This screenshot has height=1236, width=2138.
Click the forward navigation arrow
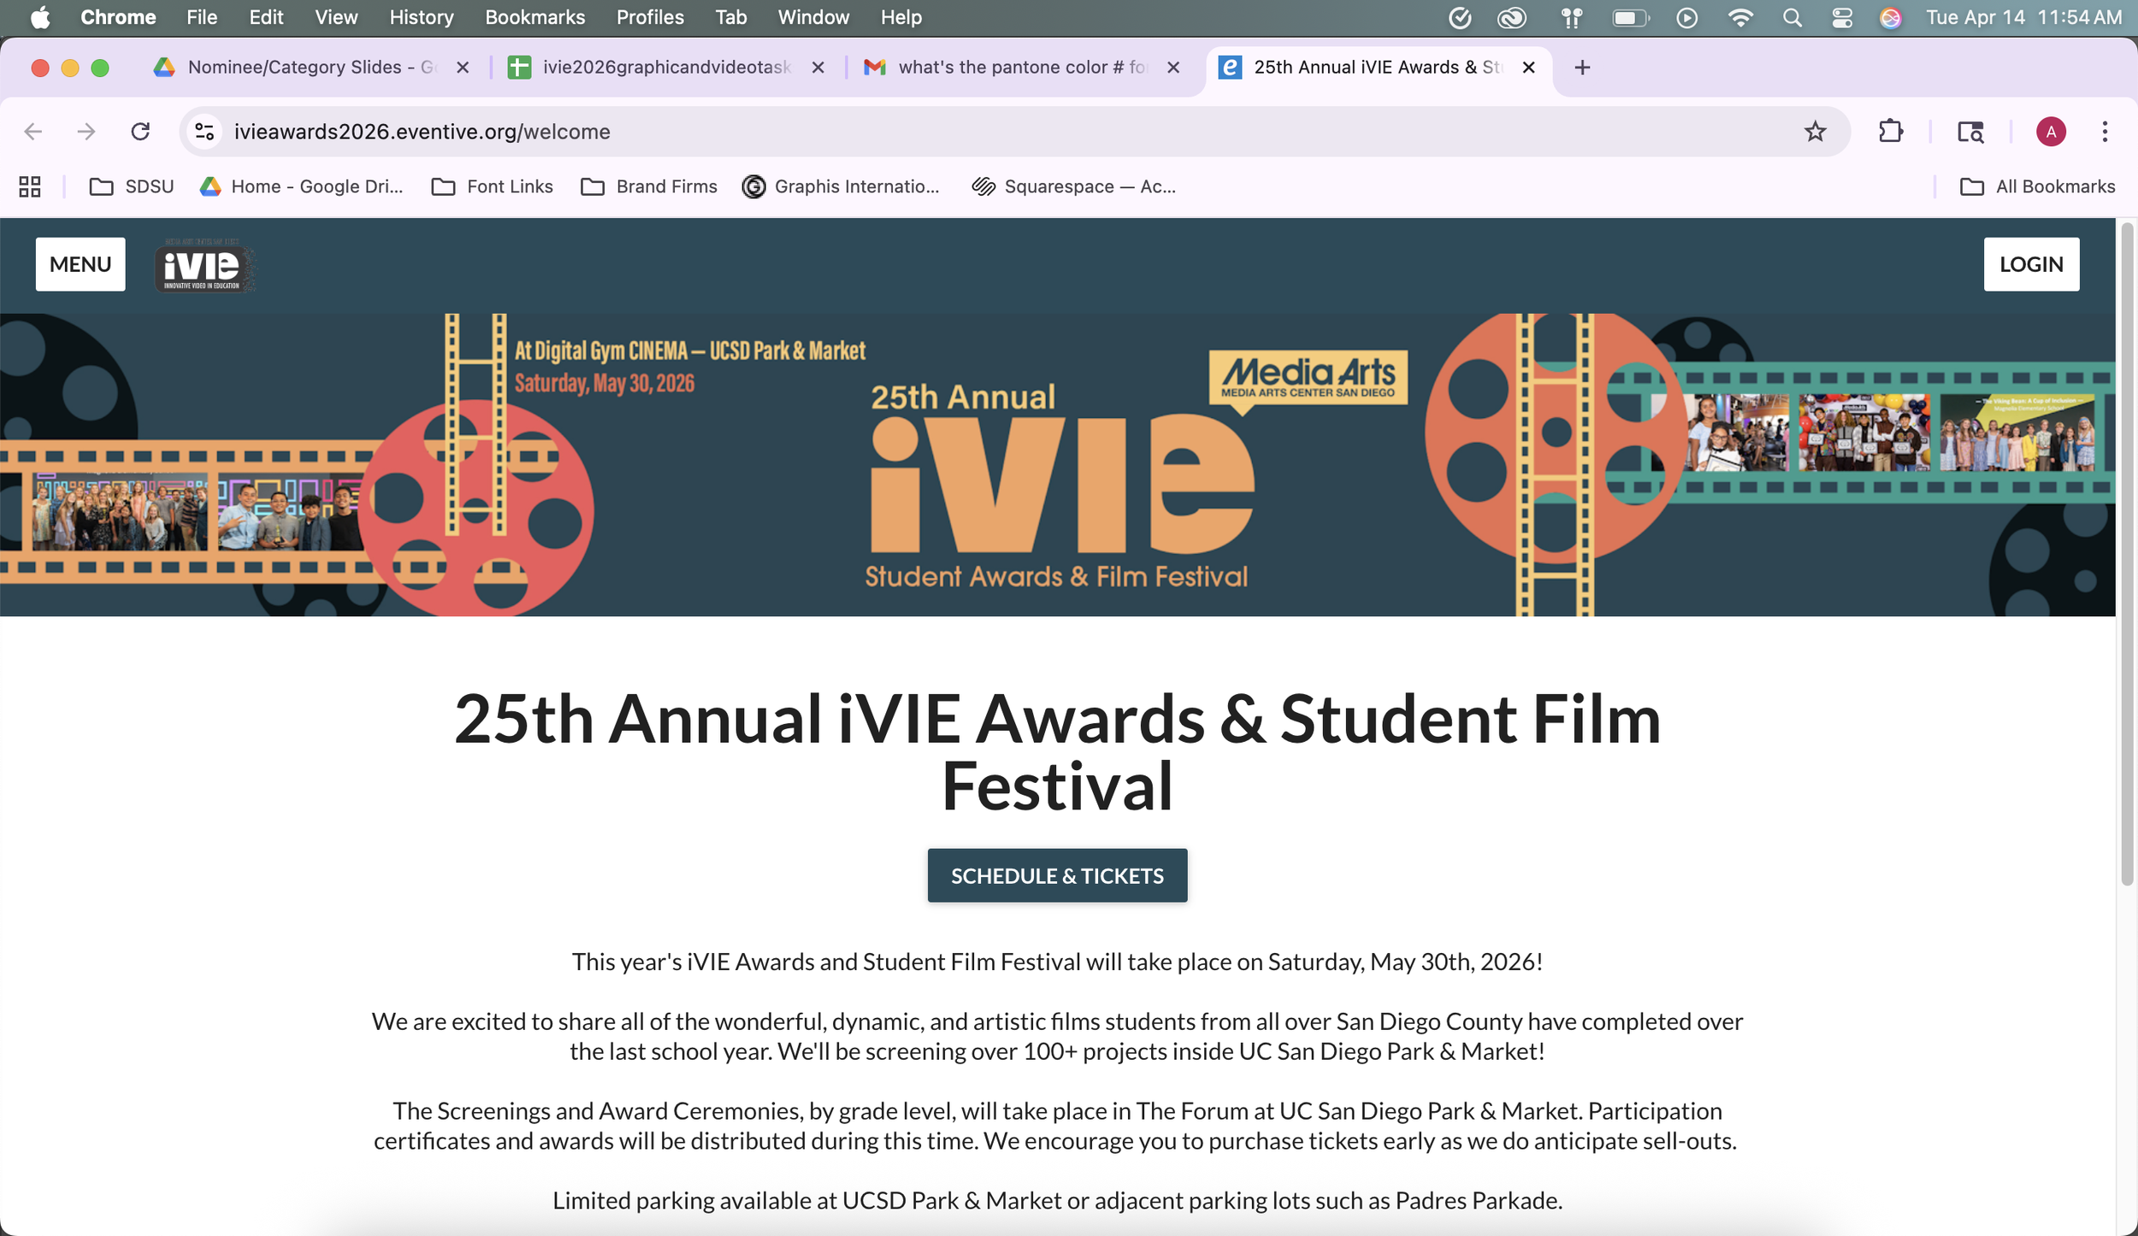click(x=86, y=132)
